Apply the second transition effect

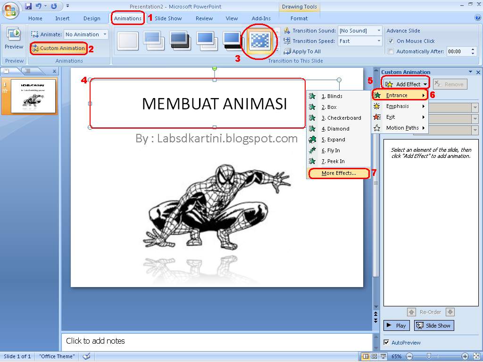(x=154, y=41)
